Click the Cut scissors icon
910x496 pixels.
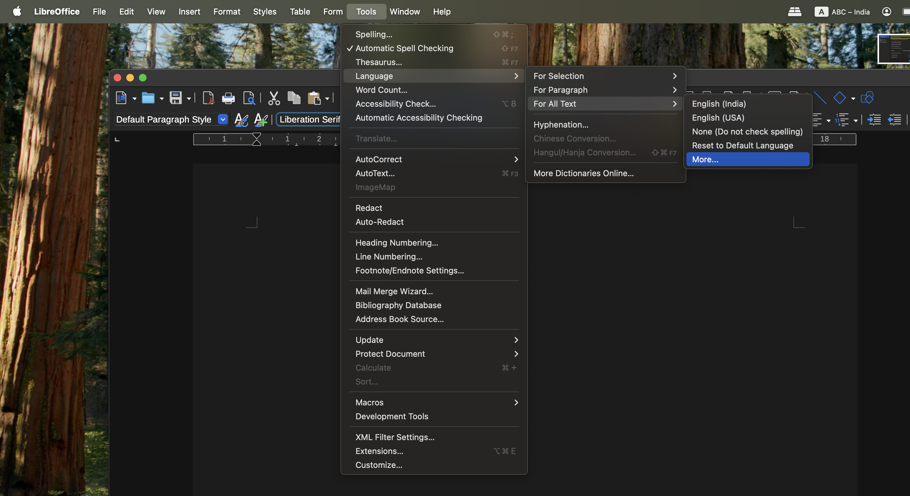(274, 98)
